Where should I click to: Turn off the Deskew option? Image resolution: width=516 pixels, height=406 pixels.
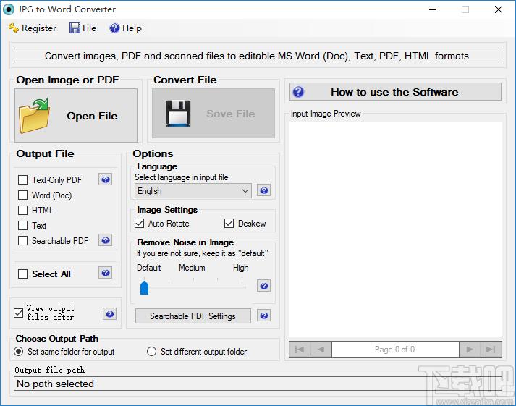(229, 224)
